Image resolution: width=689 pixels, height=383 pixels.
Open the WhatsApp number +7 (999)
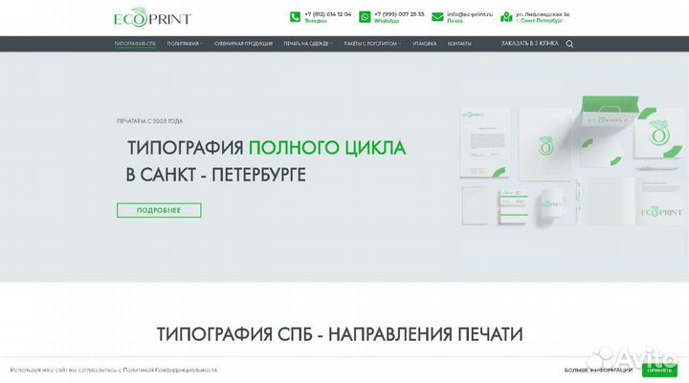(399, 14)
